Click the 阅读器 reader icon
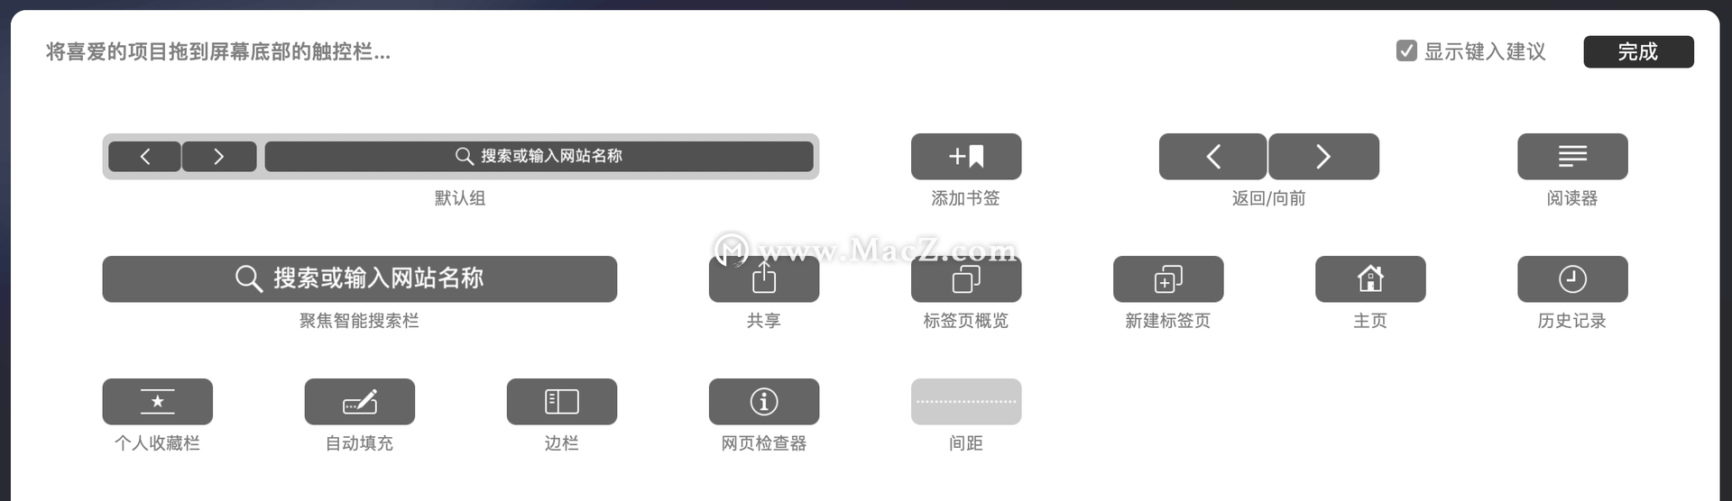 [1572, 157]
